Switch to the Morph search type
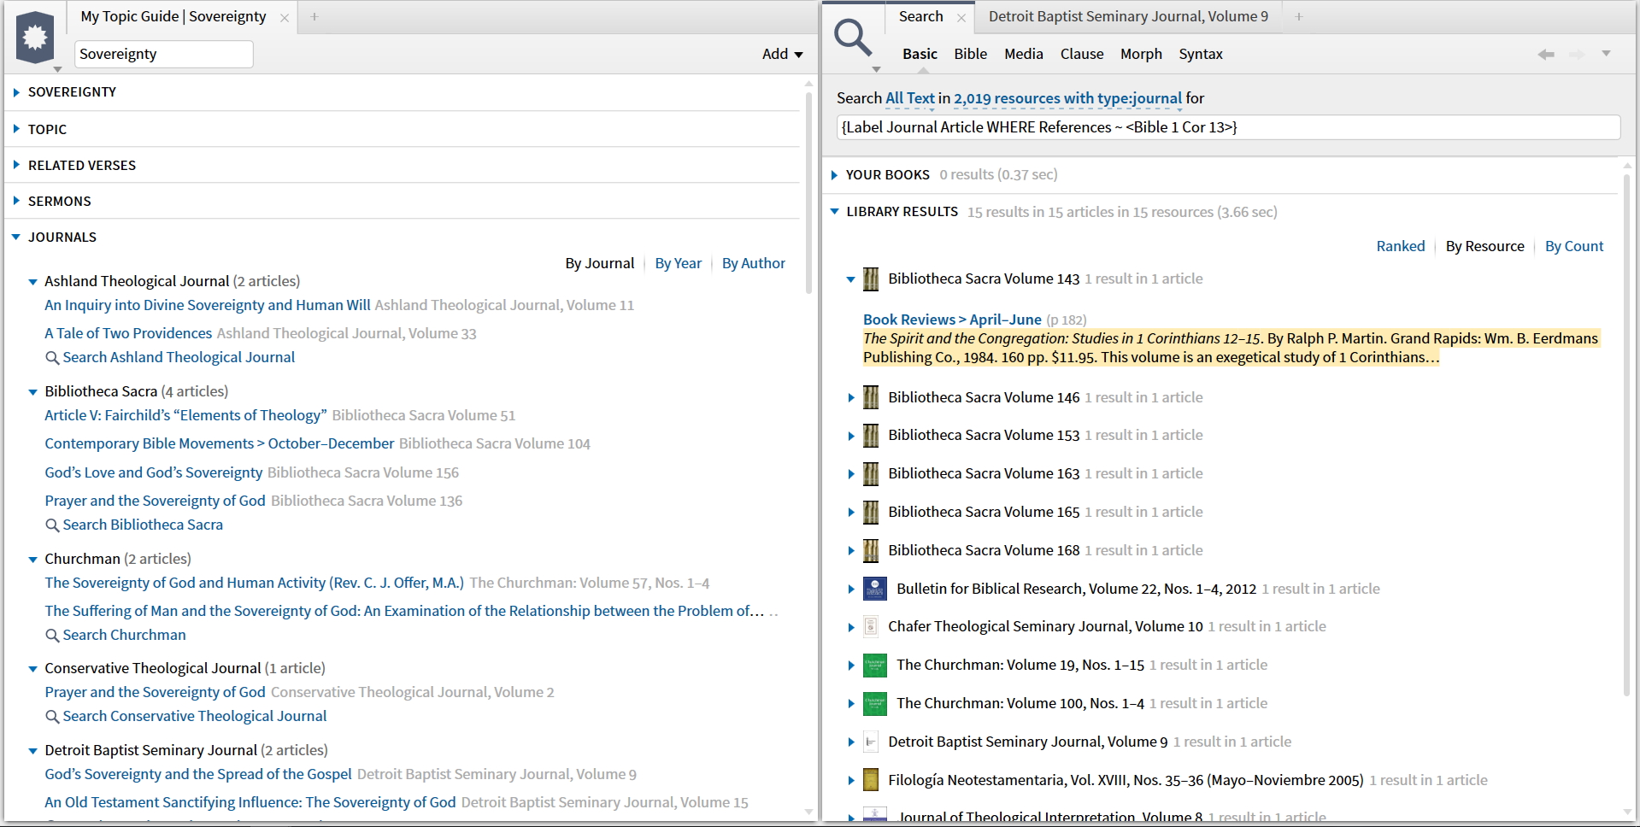1640x827 pixels. tap(1141, 54)
